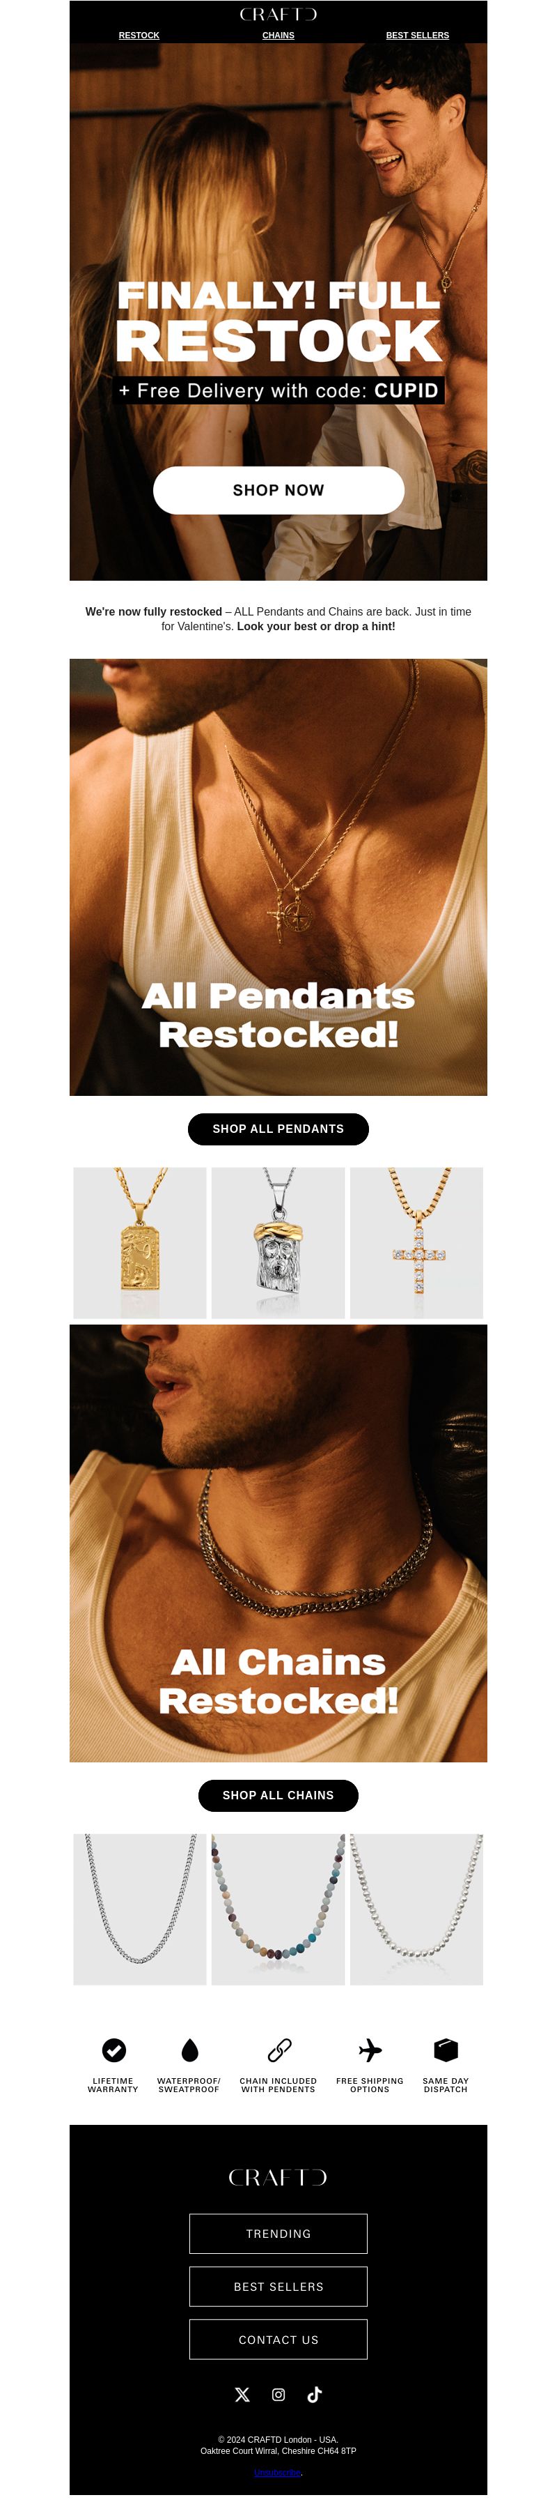
Task: Open the X (Twitter) social icon
Action: pos(242,2394)
